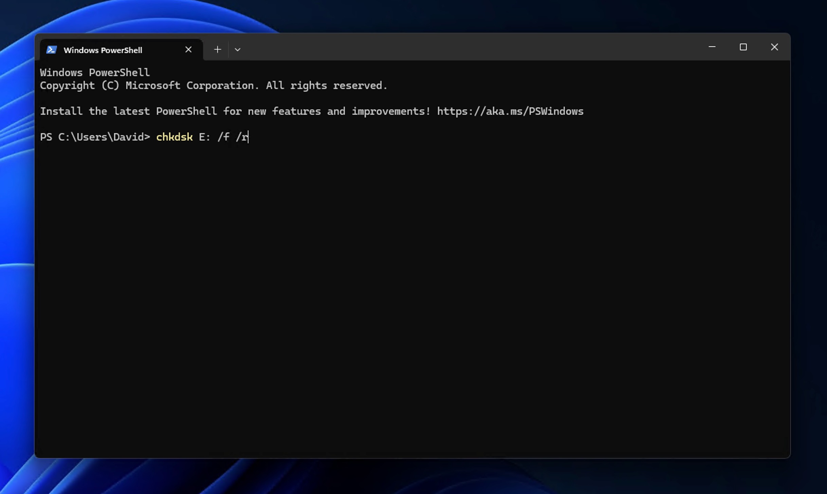Open a new terminal tab with the plus icon
Screen dimensions: 827x494
217,50
